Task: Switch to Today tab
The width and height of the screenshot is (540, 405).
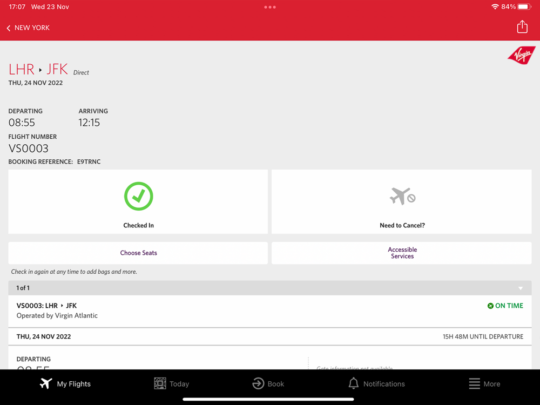Action: pos(172,383)
